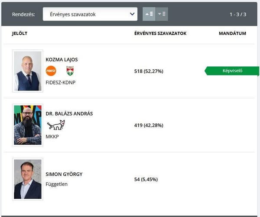
Task: Open Dr. Balázs András candidate photo
Action: click(28, 125)
